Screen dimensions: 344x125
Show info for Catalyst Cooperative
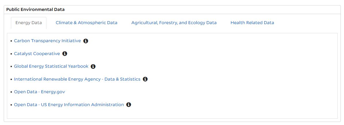(65, 54)
